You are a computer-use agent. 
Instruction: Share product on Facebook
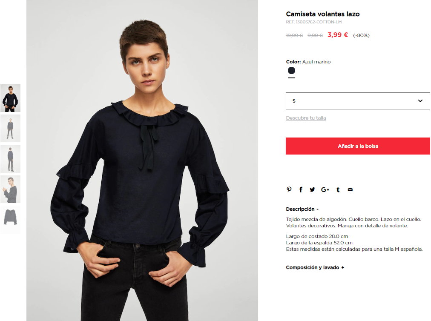(x=301, y=189)
